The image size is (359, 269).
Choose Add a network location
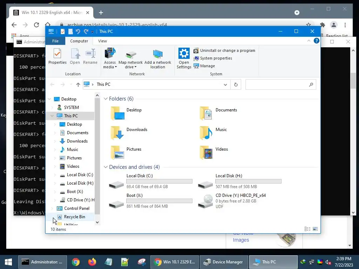click(x=158, y=58)
